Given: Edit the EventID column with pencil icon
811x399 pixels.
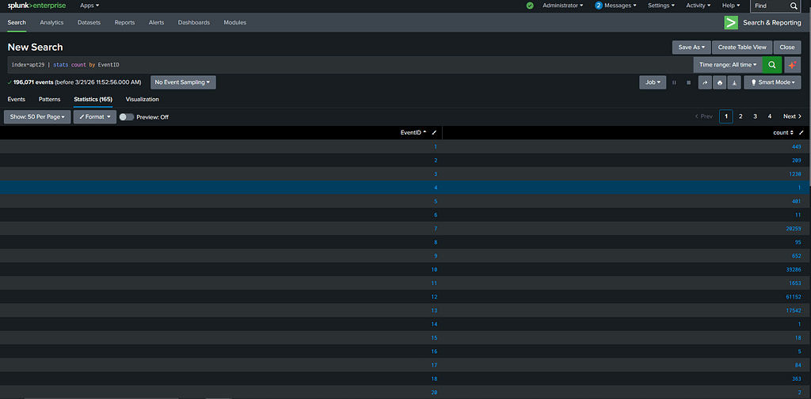Looking at the screenshot, I should (x=434, y=132).
